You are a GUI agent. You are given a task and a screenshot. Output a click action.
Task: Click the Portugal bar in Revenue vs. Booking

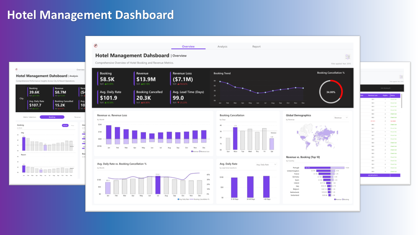(318, 167)
